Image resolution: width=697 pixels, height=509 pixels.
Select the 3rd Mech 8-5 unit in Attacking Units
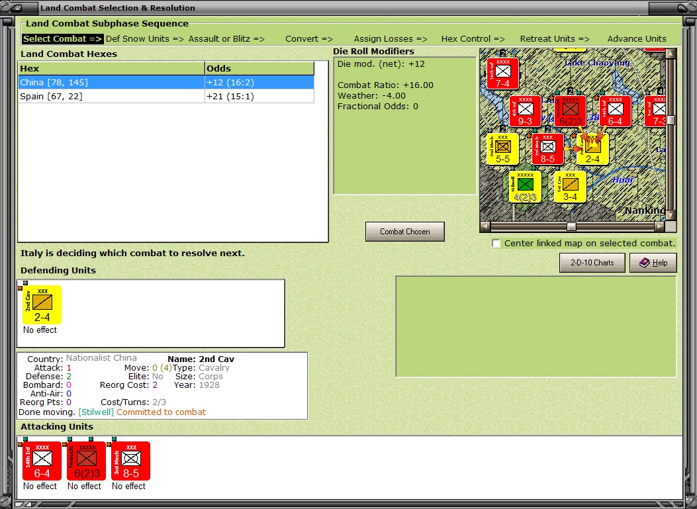click(130, 461)
